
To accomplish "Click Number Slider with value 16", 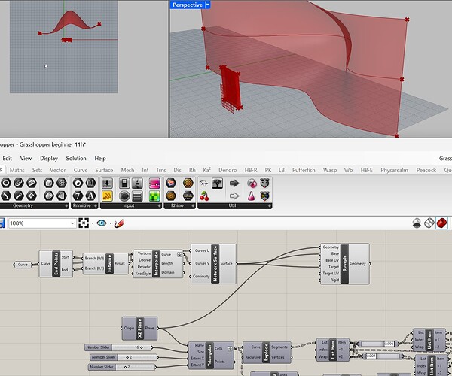I will (118, 347).
